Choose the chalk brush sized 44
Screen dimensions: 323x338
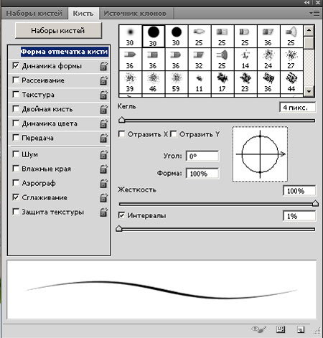pos(291,83)
